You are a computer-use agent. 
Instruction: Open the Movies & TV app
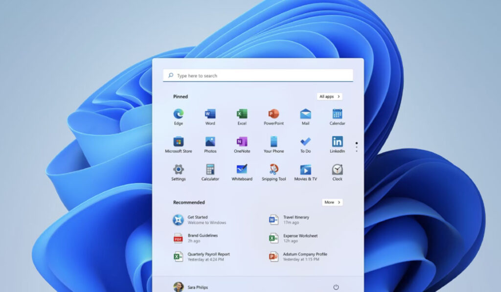coord(305,173)
